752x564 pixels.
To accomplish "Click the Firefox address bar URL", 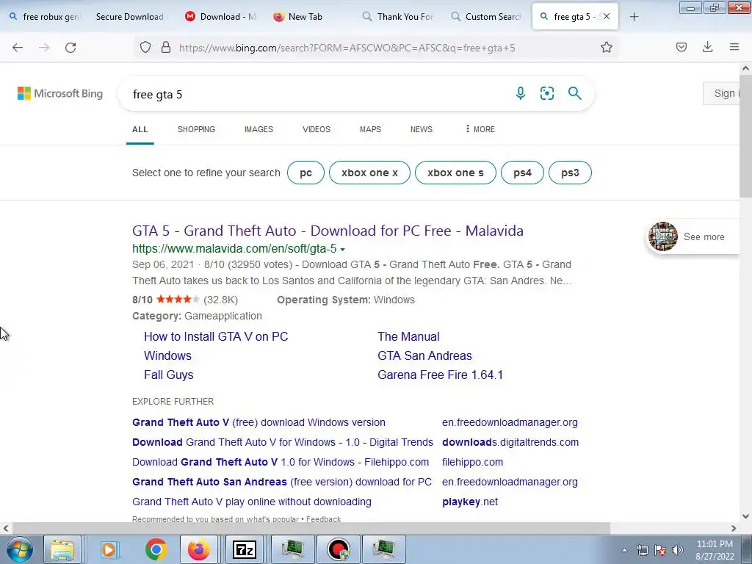I will click(347, 48).
